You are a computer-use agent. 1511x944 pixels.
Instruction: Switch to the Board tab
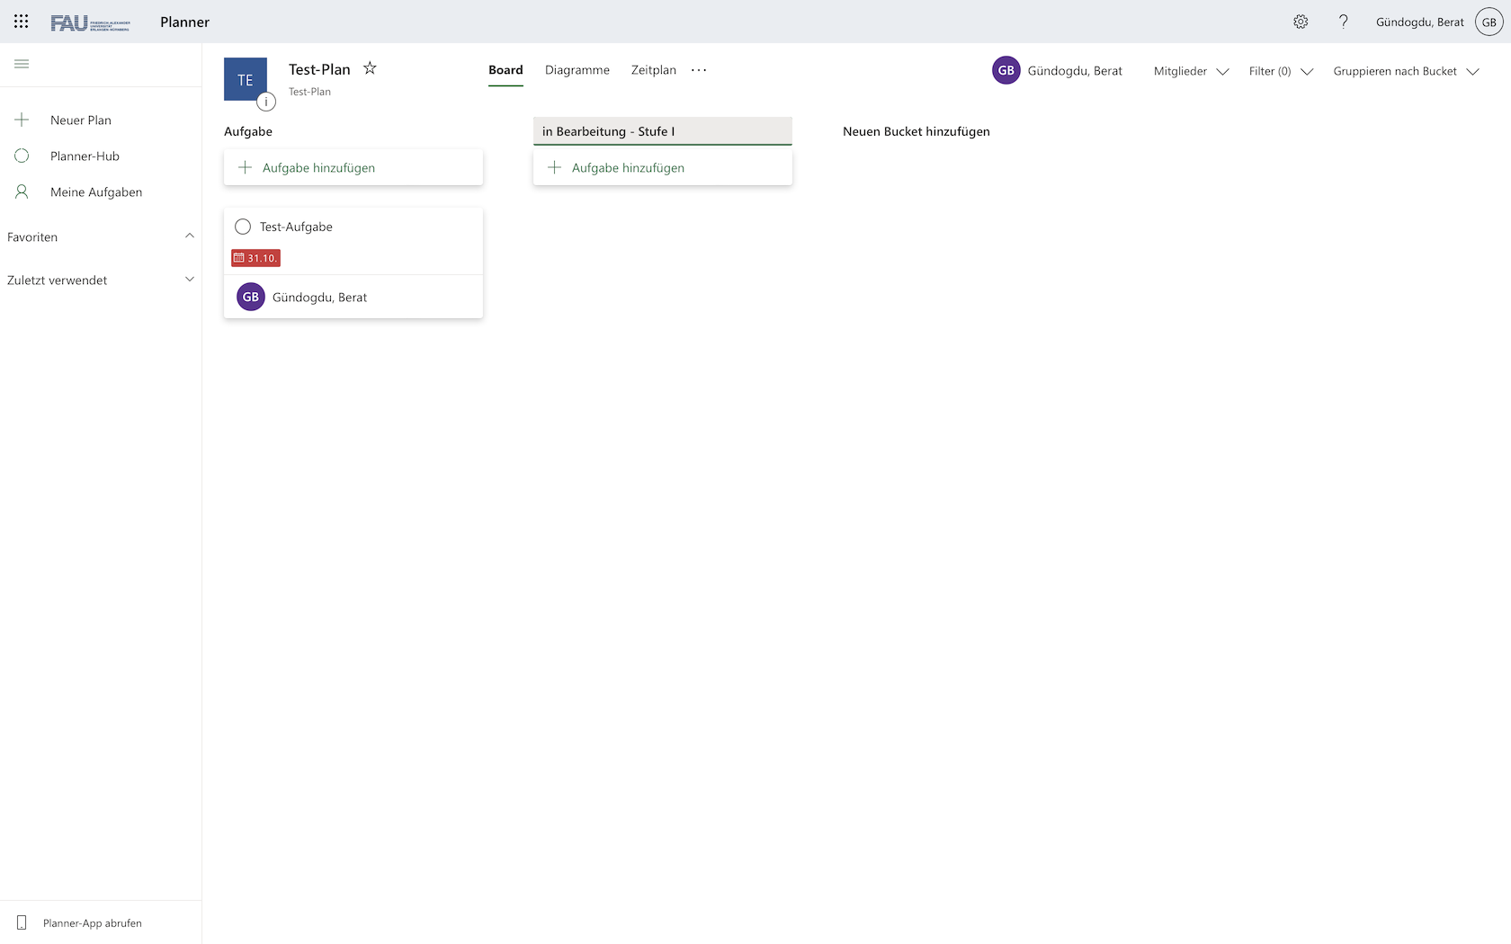click(x=505, y=70)
